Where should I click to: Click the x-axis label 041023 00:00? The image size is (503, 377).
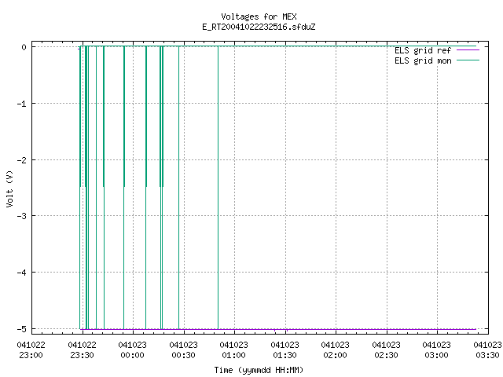click(133, 350)
